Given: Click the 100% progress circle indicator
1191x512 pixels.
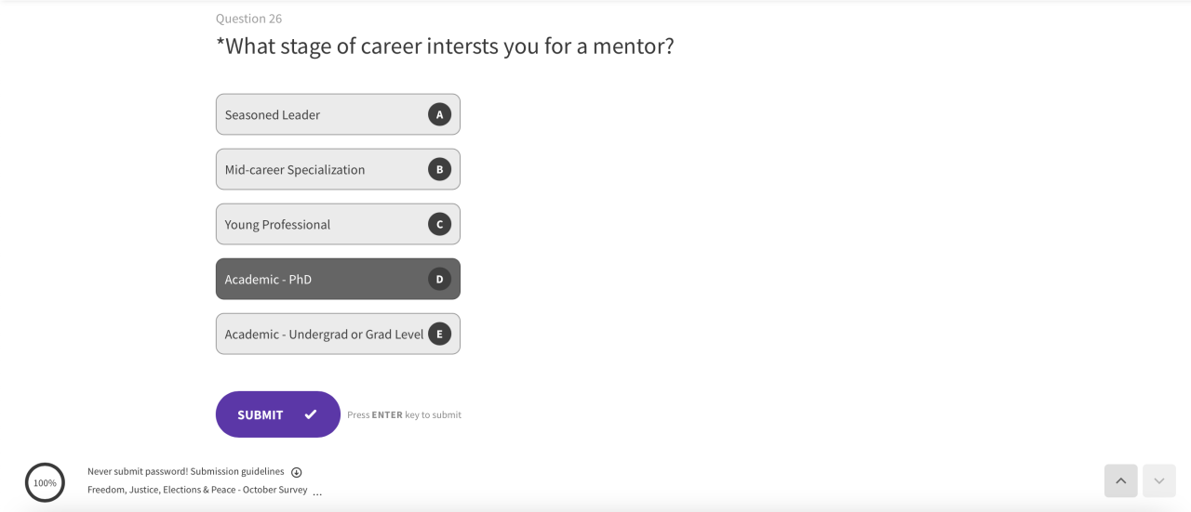Looking at the screenshot, I should point(45,482).
